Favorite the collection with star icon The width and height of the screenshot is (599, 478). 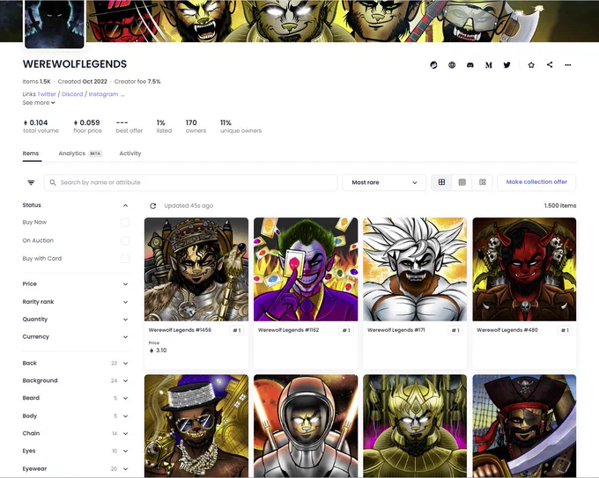[531, 65]
